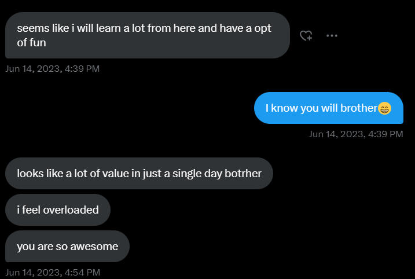Click the words "single day" in the chat
The width and height of the screenshot is (415, 279).
[195, 173]
